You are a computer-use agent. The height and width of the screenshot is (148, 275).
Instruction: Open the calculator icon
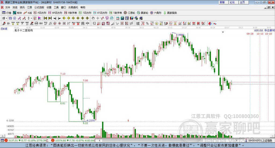pyautogui.click(x=122, y=18)
